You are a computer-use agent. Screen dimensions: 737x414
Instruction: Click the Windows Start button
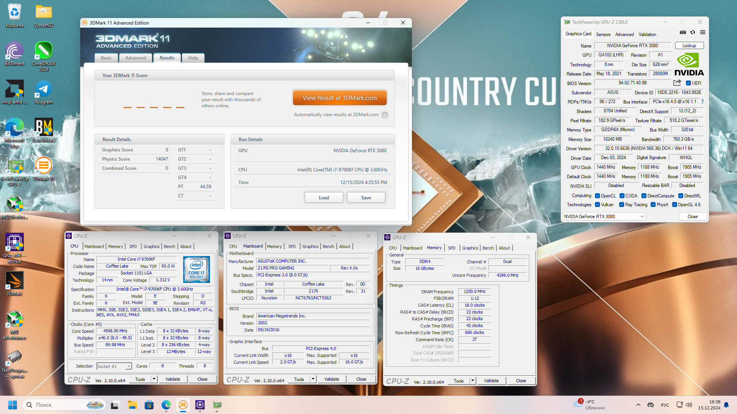tap(12, 405)
